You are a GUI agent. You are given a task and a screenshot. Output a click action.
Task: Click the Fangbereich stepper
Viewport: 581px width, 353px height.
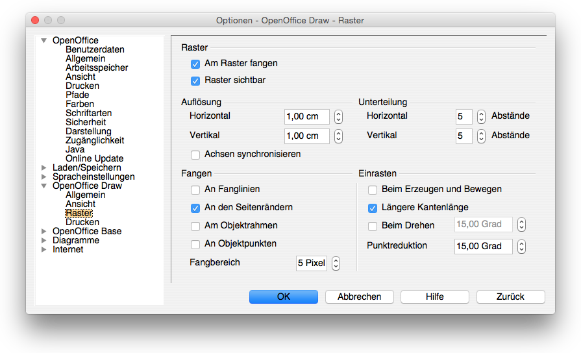point(336,263)
